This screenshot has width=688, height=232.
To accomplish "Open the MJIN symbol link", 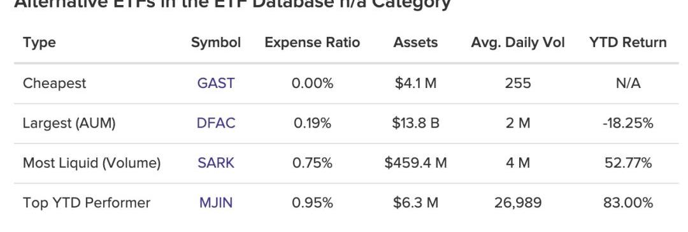I will [x=216, y=203].
